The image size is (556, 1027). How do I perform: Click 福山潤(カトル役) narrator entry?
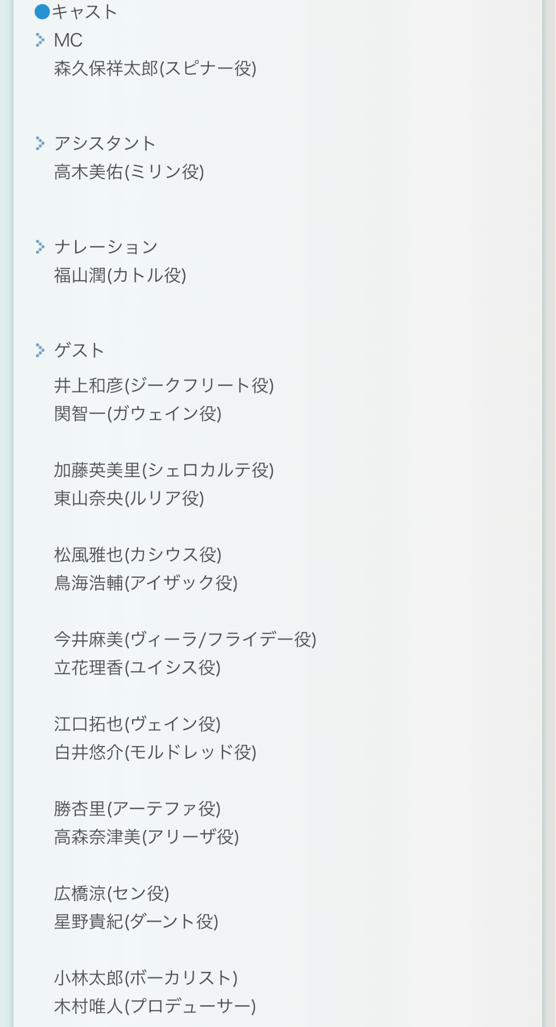[120, 275]
